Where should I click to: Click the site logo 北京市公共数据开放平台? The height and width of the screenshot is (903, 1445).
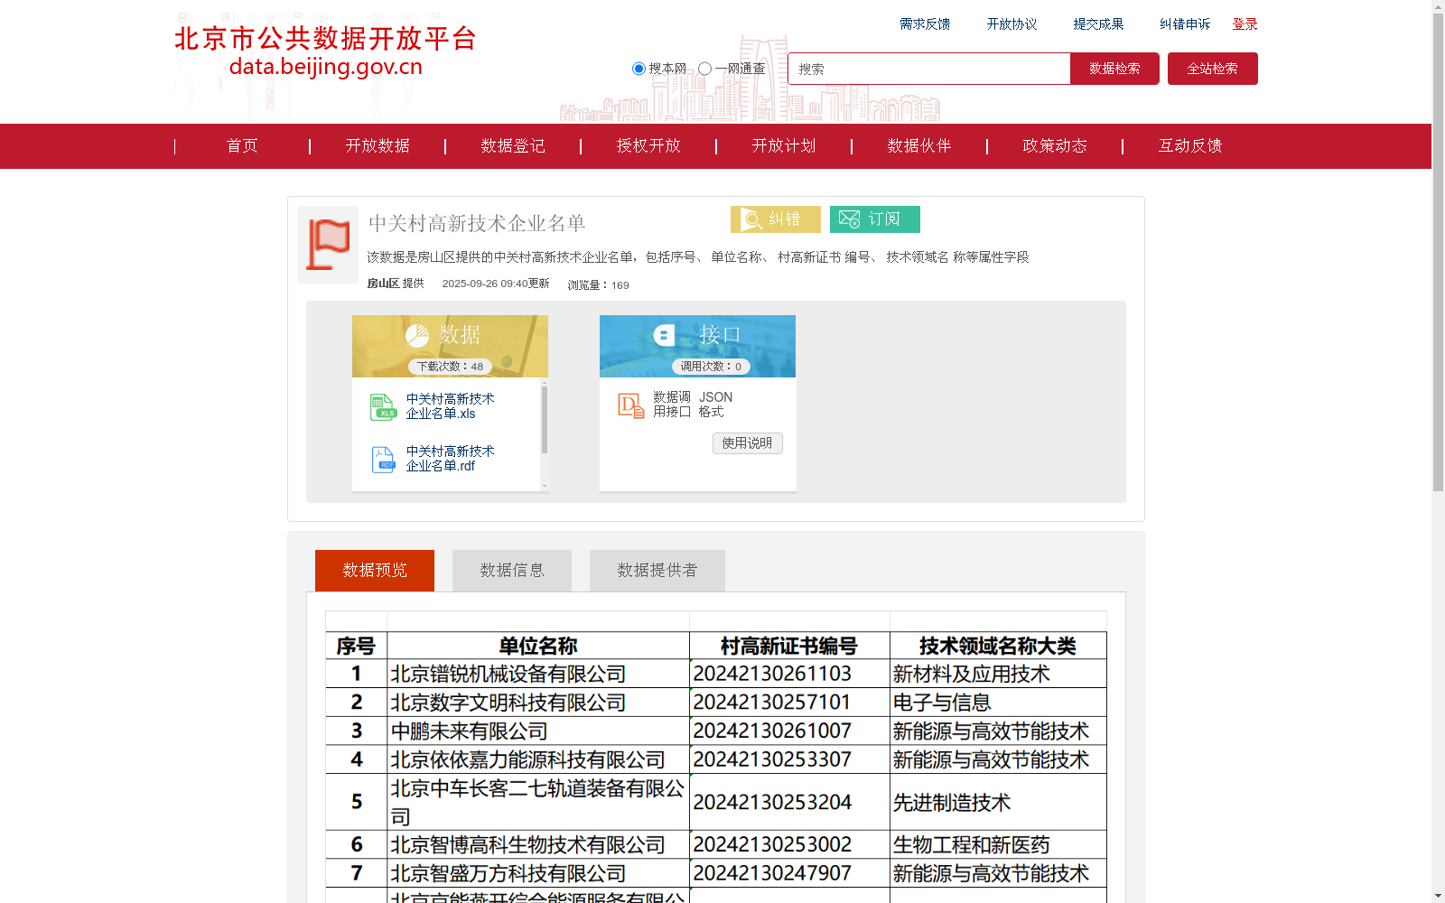325,51
